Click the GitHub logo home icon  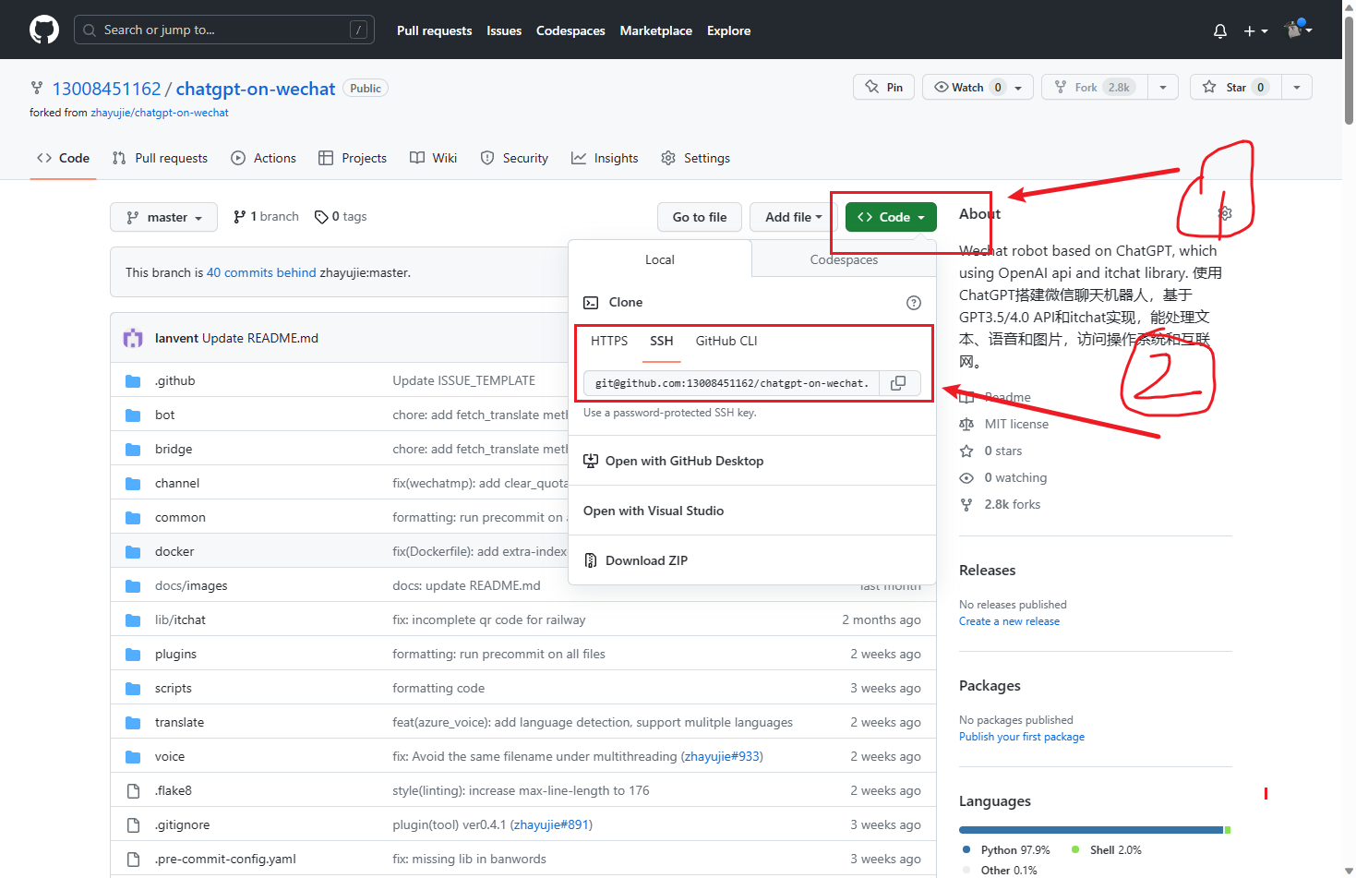(44, 30)
